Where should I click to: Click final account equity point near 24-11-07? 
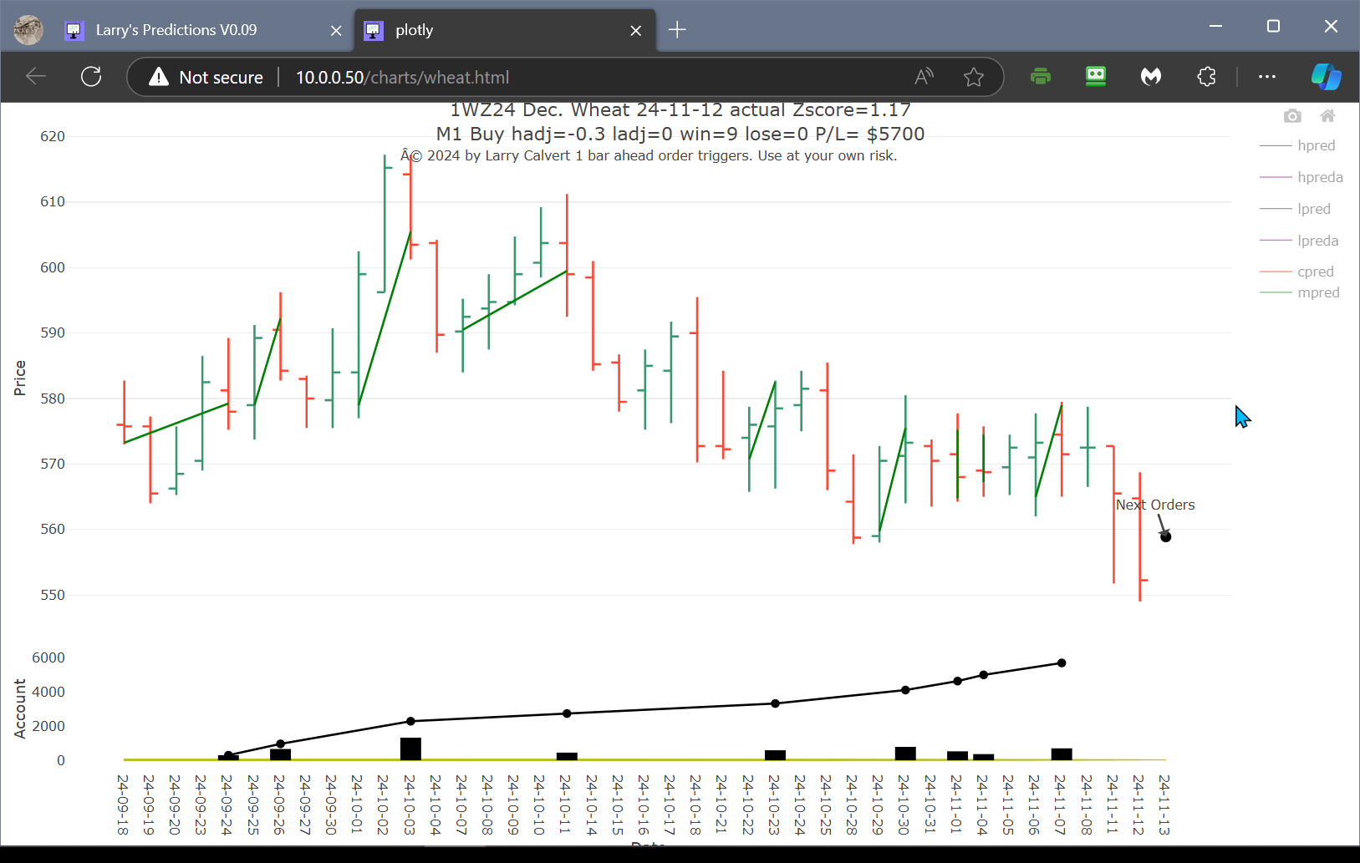tap(1062, 663)
